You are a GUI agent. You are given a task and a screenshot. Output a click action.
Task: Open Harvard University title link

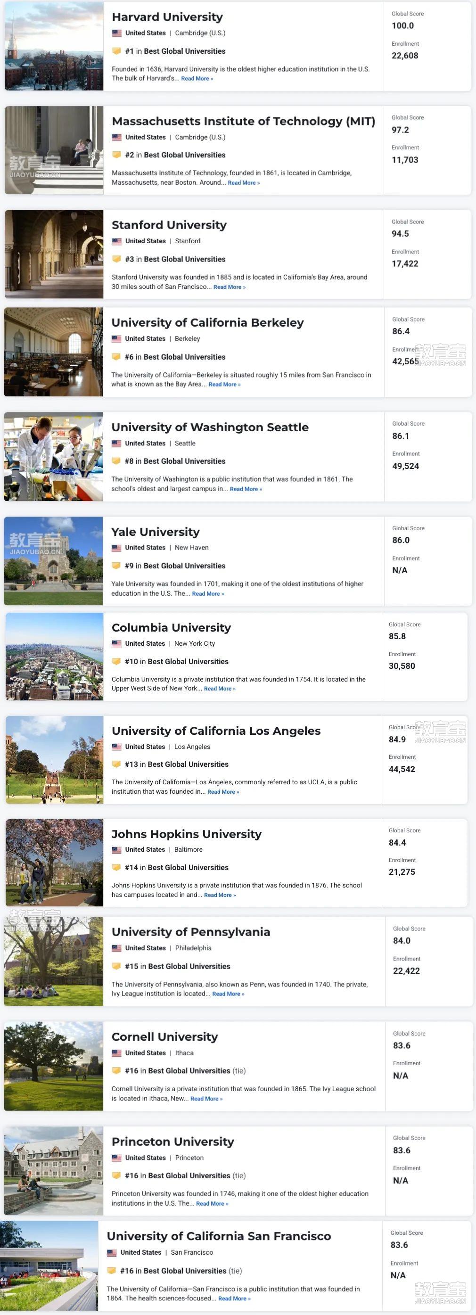(x=167, y=17)
